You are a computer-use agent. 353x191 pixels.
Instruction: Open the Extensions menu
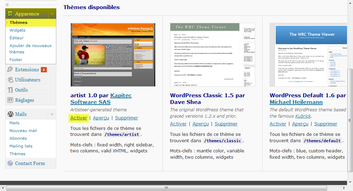coord(27,70)
